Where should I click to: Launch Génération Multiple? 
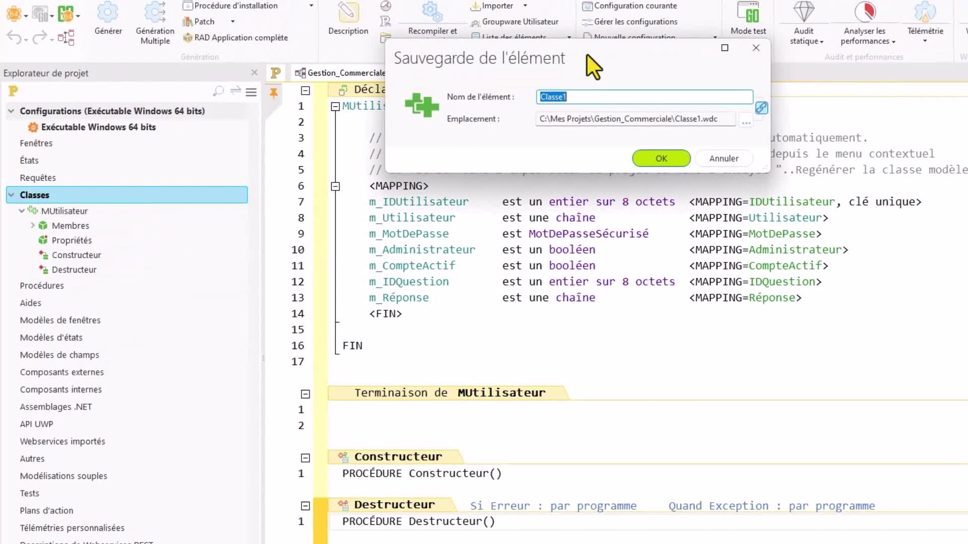click(x=154, y=14)
